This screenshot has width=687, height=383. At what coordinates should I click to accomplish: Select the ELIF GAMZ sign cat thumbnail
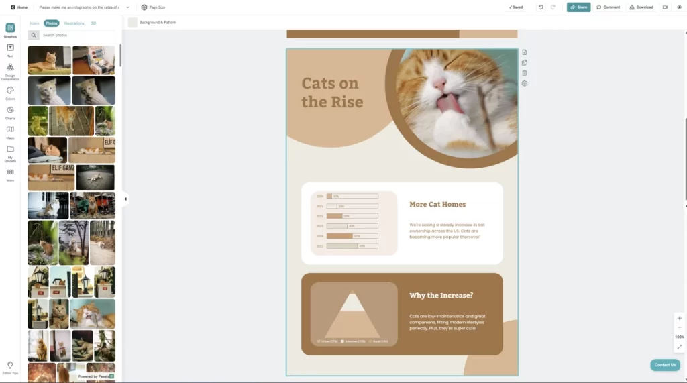pos(51,178)
